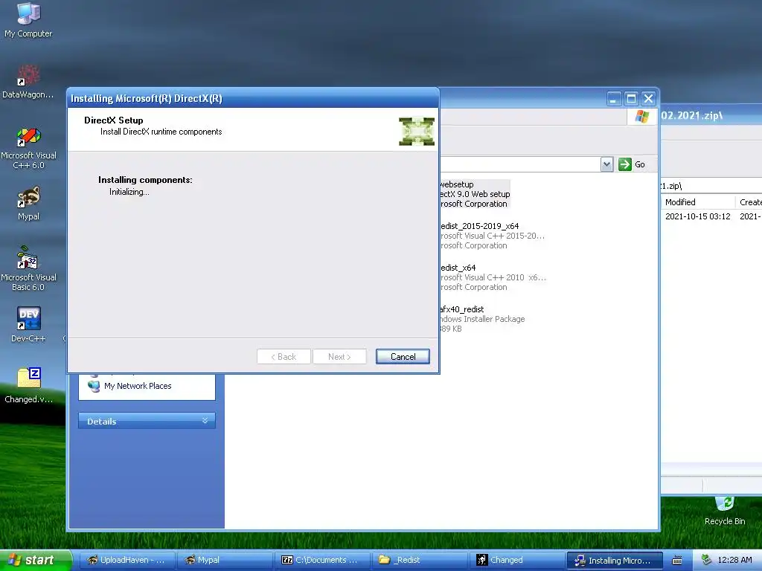Select the DirectX 9.0 Web setup file

(474, 194)
